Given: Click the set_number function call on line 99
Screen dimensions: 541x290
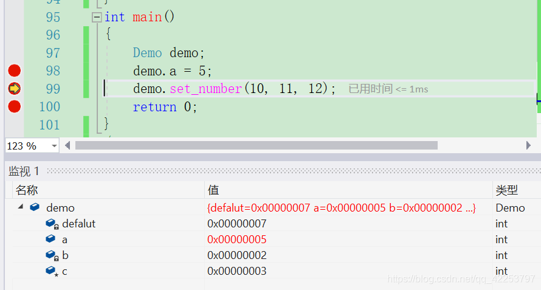Looking at the screenshot, I should click(205, 89).
